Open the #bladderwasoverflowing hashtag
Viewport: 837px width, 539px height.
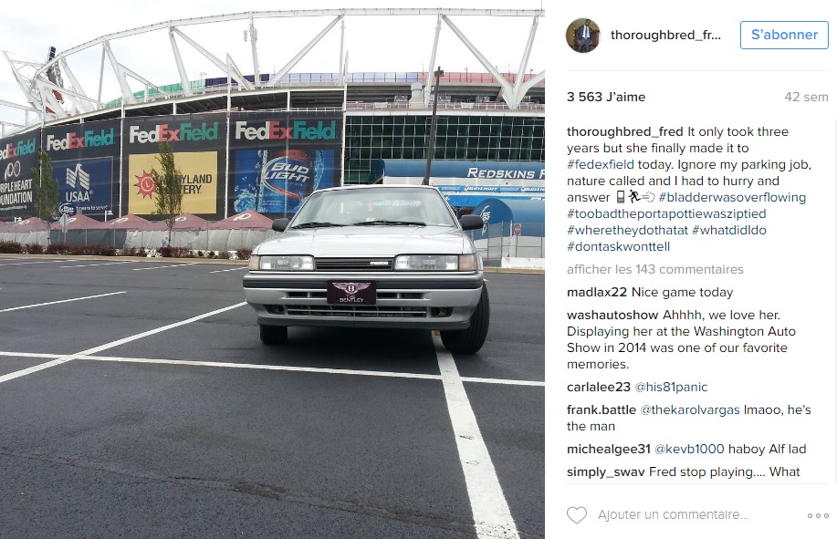point(732,197)
